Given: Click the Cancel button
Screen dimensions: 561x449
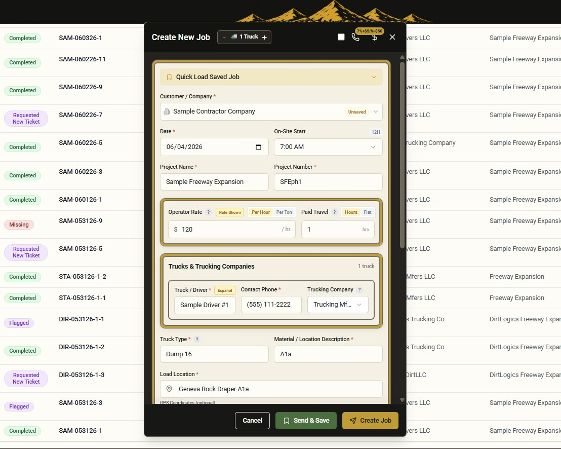Looking at the screenshot, I should 252,420.
